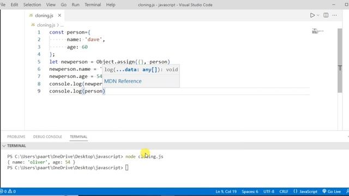The width and height of the screenshot is (349, 196).
Task: Change indentation via Spaces: 6
Action: point(250,191)
